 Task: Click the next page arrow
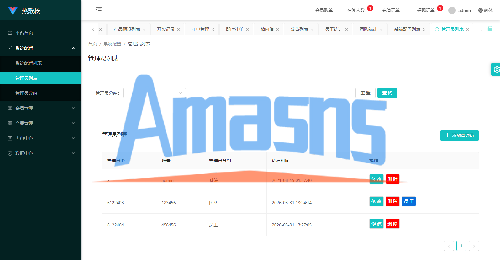point(474,246)
